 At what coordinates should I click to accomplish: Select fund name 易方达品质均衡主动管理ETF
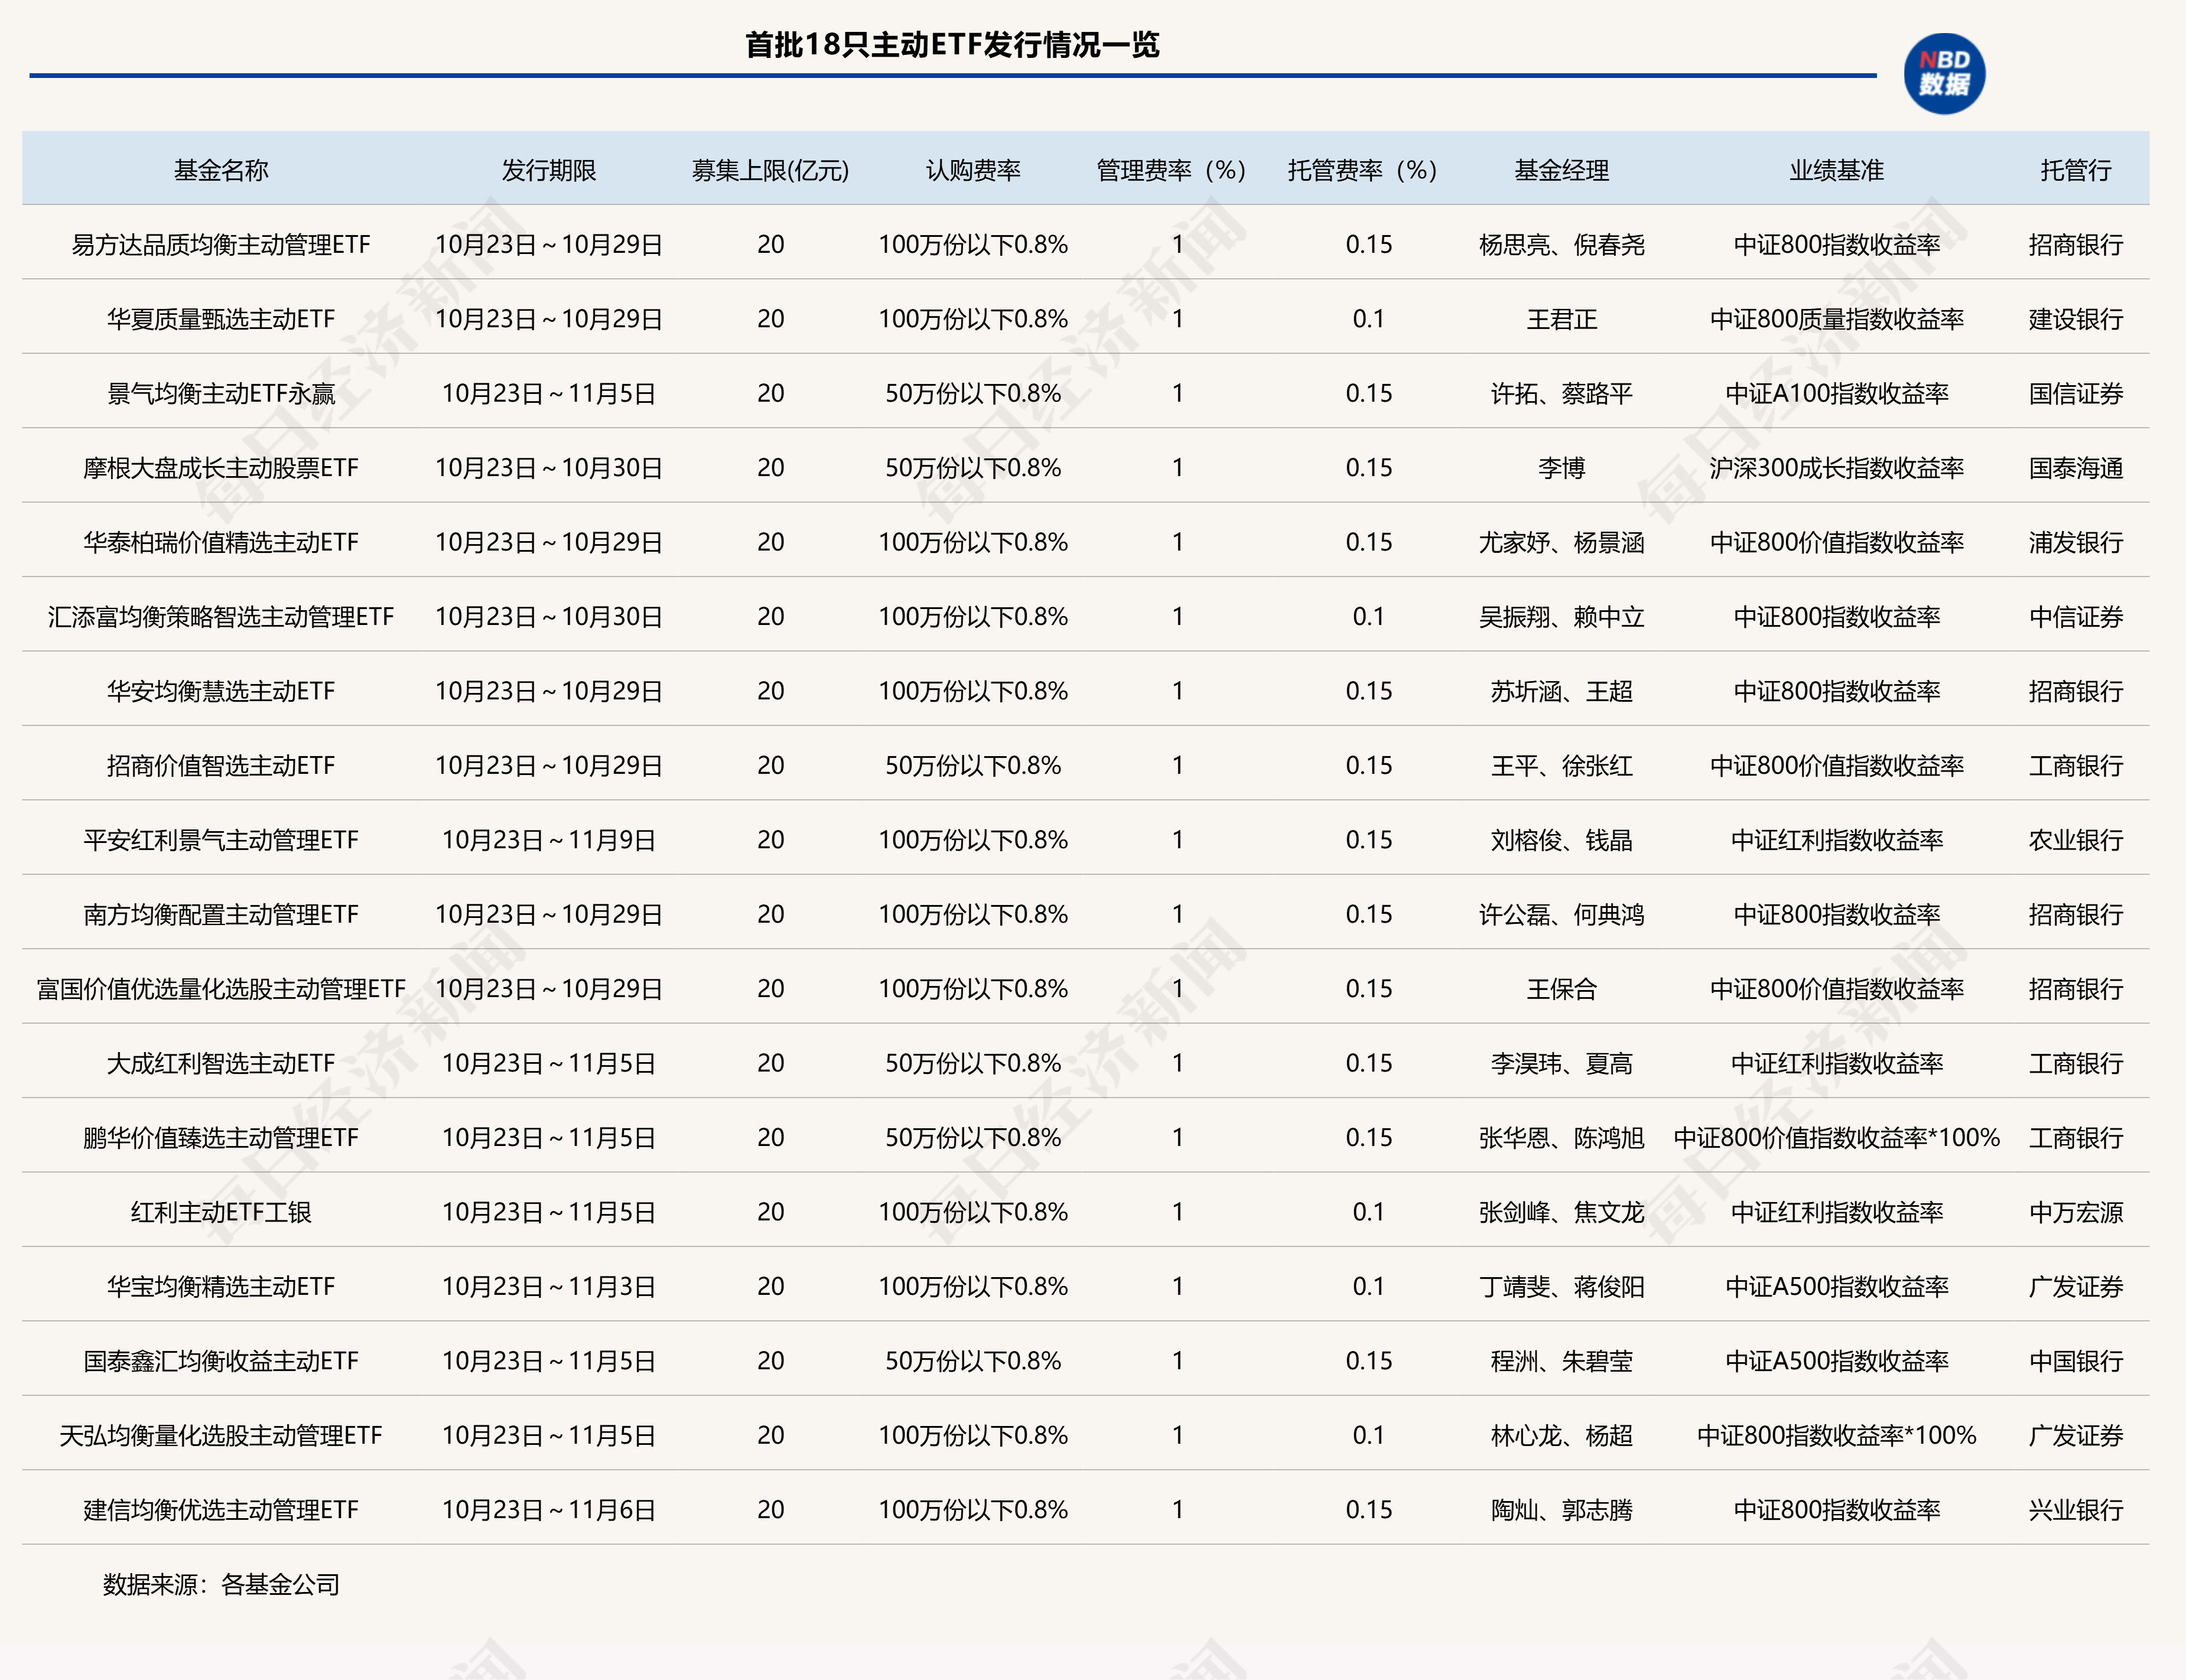221,244
